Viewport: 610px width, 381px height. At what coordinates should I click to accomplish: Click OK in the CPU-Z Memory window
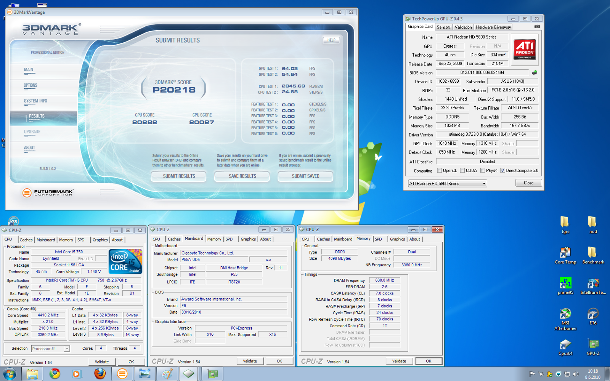(429, 361)
